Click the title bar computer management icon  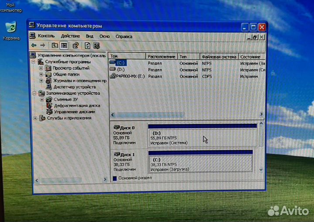point(32,25)
